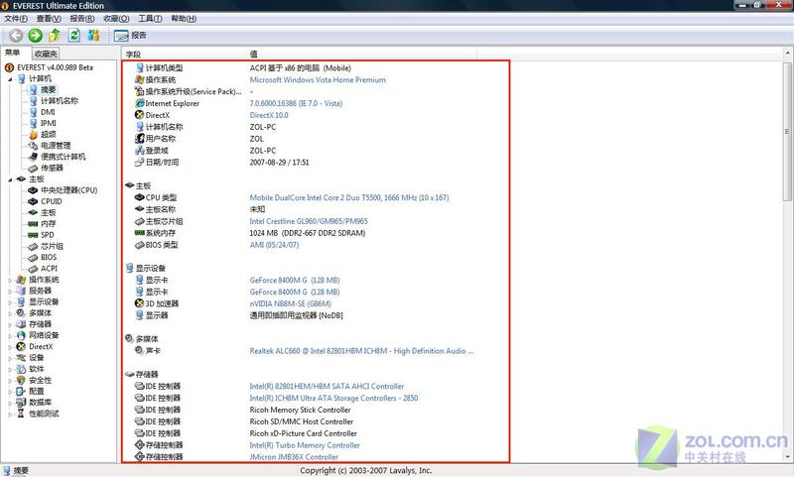Click the 设备 devices tree icon
The image size is (794, 477).
pos(21,358)
